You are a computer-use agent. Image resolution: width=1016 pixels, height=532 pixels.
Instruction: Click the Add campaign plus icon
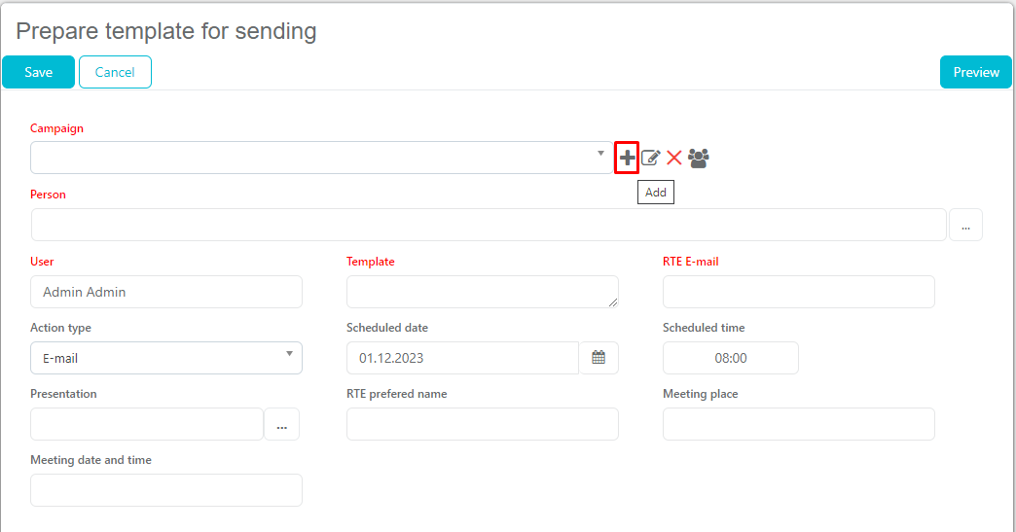click(627, 158)
